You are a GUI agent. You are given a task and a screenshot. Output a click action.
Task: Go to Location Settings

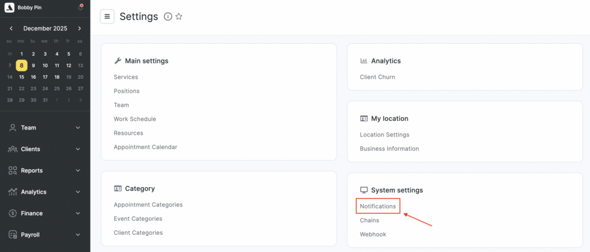pos(384,135)
